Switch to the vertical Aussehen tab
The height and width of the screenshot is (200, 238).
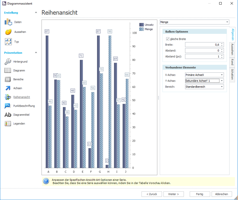pyautogui.click(x=232, y=49)
